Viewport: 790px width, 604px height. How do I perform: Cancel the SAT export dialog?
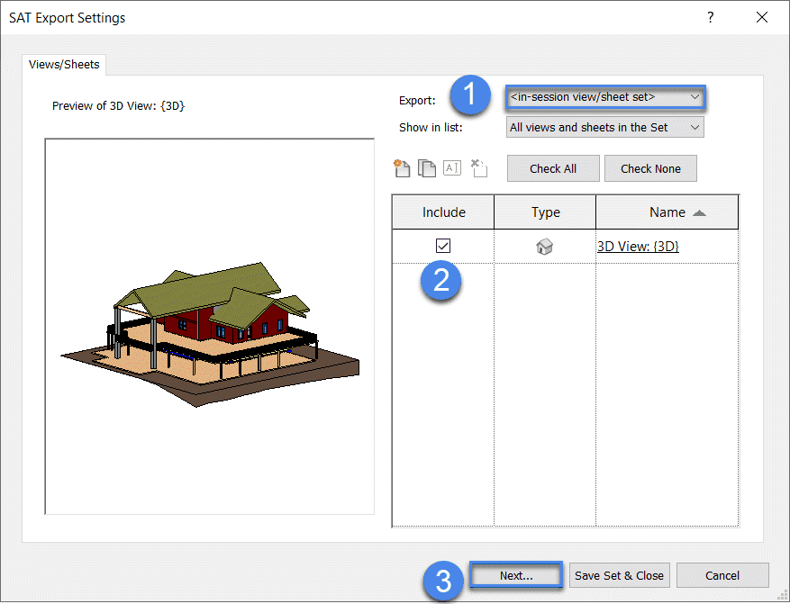(x=722, y=575)
